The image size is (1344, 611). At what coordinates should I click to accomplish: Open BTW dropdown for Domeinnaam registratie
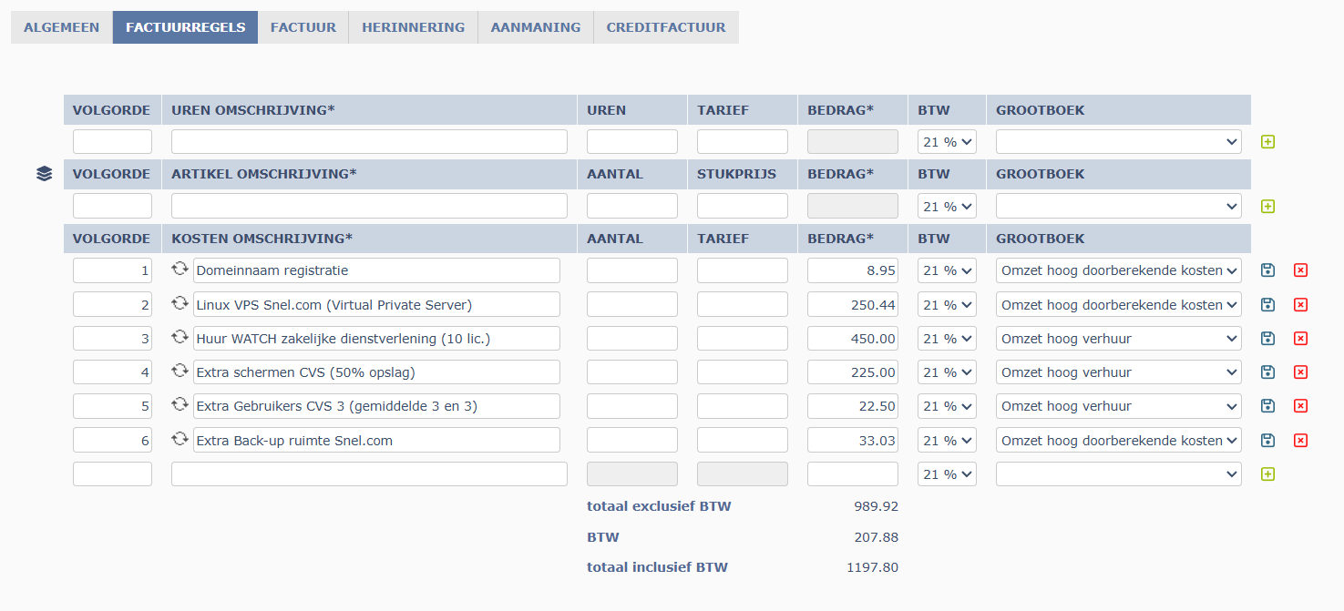[x=947, y=270]
